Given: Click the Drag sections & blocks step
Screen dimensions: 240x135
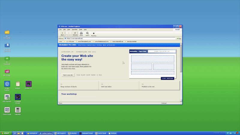Looking at the screenshot, I should point(78,85).
